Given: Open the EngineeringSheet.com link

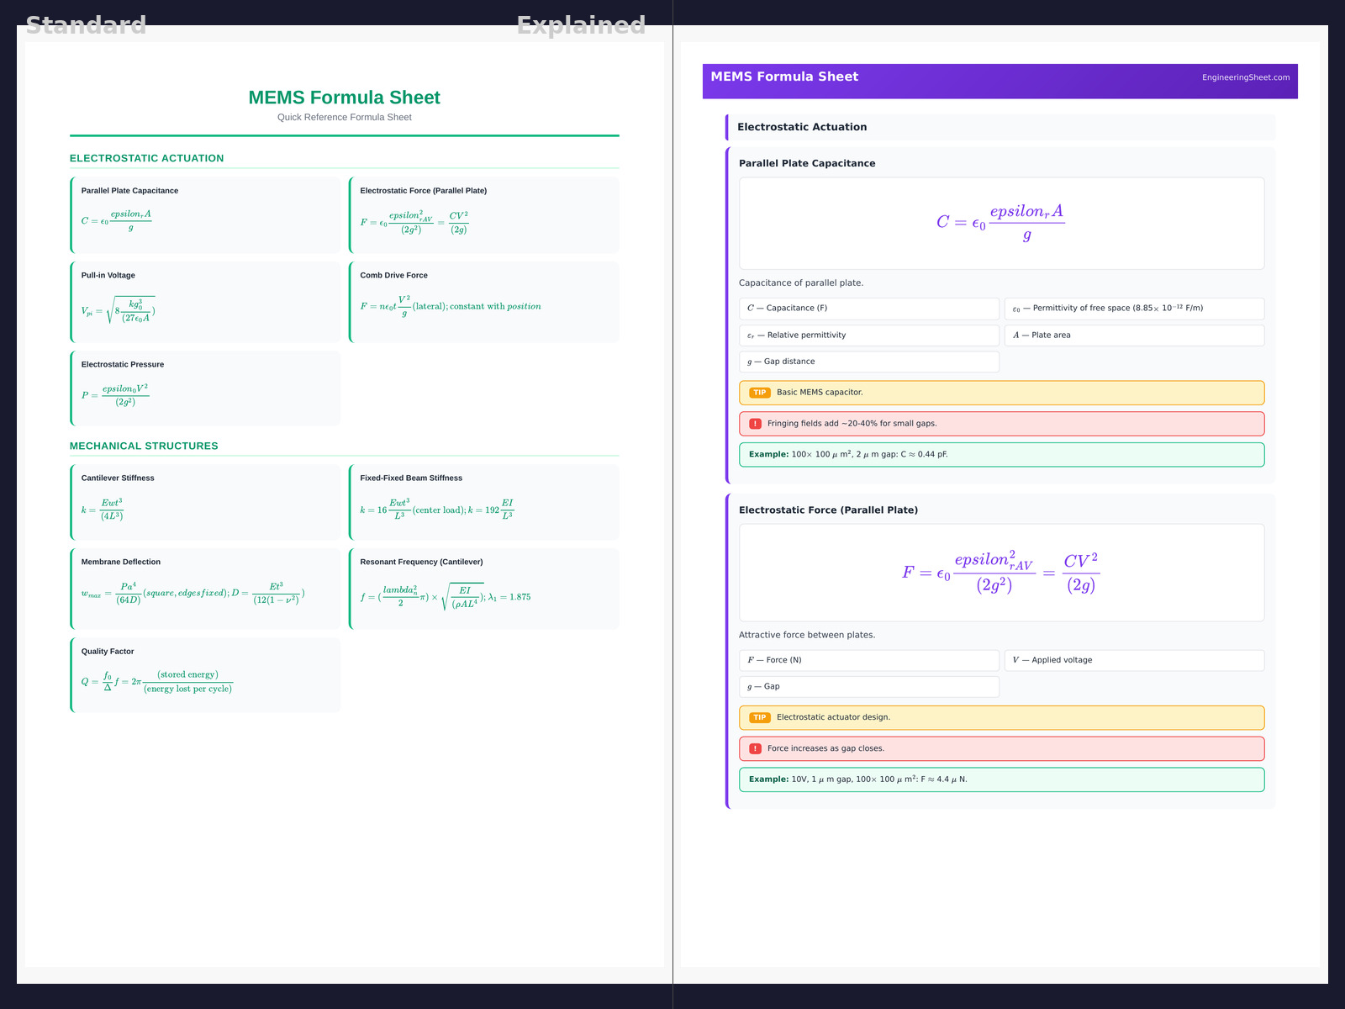Looking at the screenshot, I should (x=1245, y=77).
